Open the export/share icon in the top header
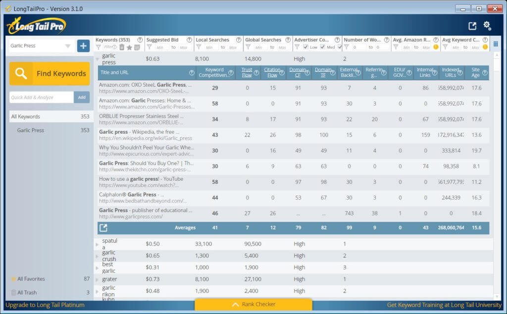This screenshot has height=314, width=507. pos(472,26)
